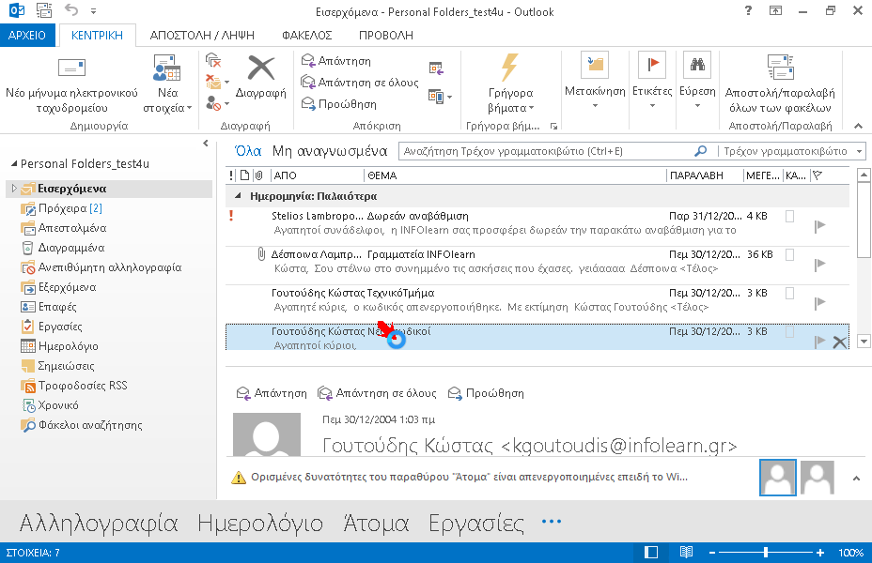The image size is (872, 563).
Task: Switch to the ΦΑΚΕΛΟΣ tab
Action: coord(307,35)
